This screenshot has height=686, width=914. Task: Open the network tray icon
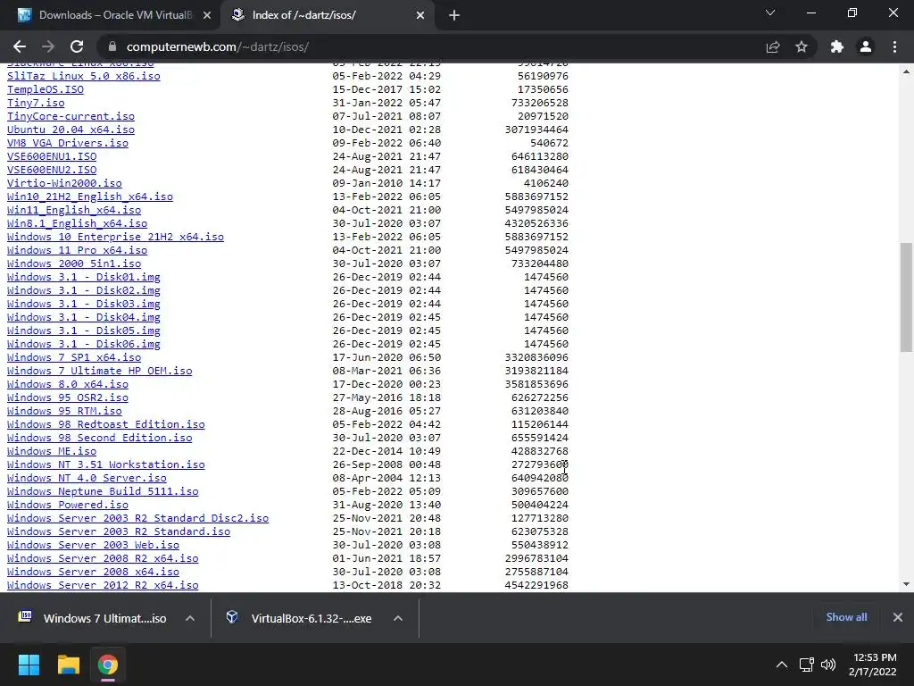point(807,665)
